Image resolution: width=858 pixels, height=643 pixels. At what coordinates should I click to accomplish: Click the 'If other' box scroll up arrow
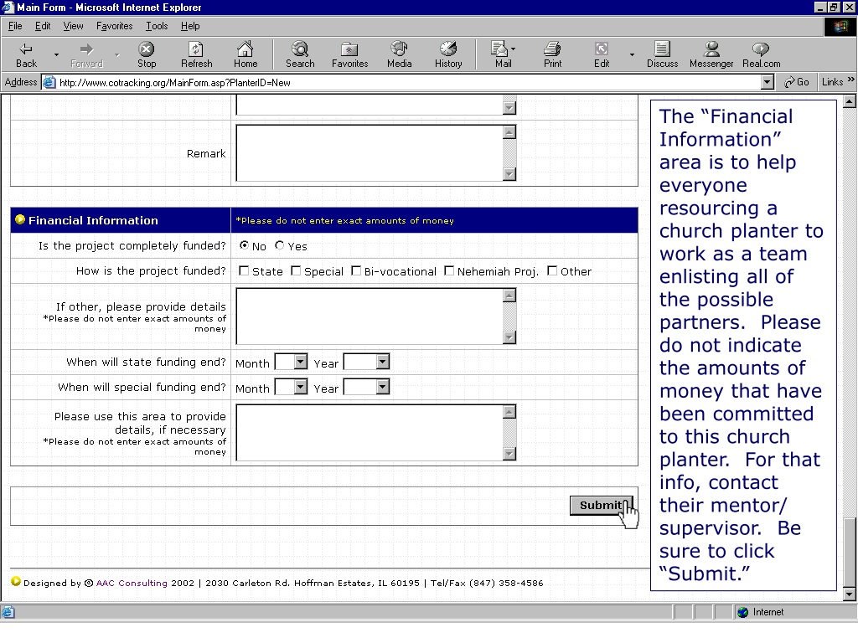509,296
